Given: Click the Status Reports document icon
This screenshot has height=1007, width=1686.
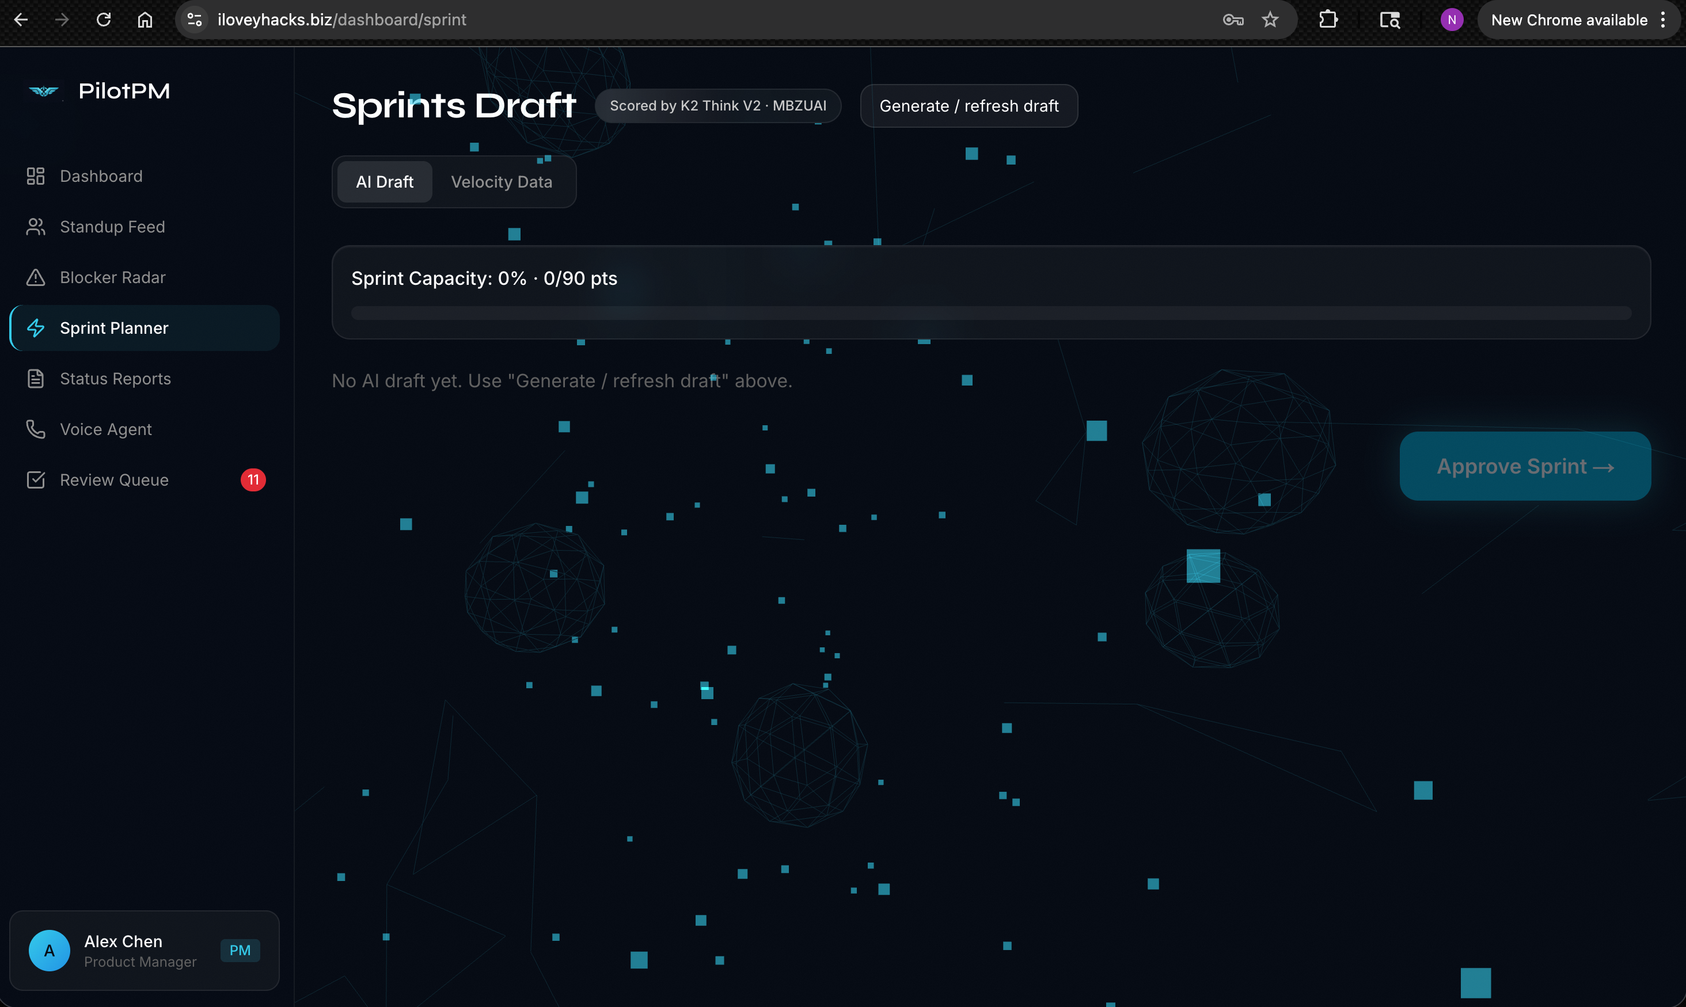Looking at the screenshot, I should (35, 379).
